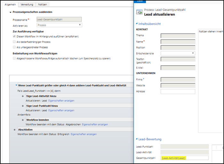224x164 pixels.
Task: Click the Prozessname input field
Action: click(x=59, y=20)
